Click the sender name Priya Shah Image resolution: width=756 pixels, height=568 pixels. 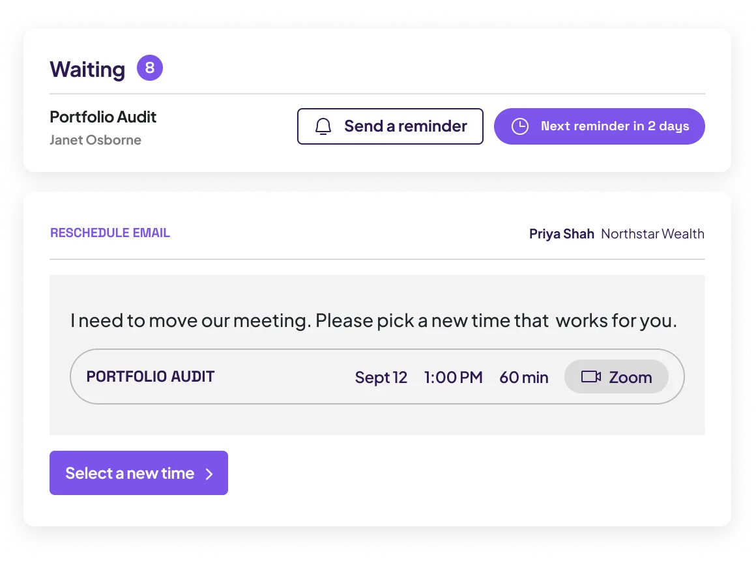point(562,234)
